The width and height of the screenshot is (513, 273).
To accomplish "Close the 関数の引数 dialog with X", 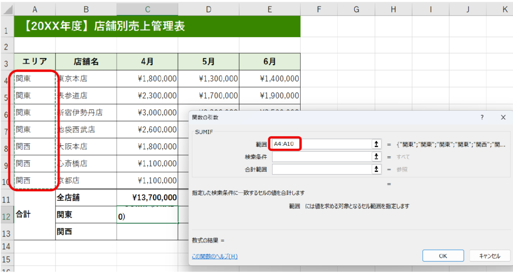I will [503, 117].
